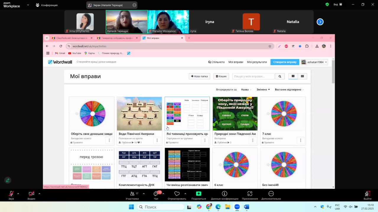Screen dimensions: 378x212
Task: Open the Кошик trash button
Action: 221,76
